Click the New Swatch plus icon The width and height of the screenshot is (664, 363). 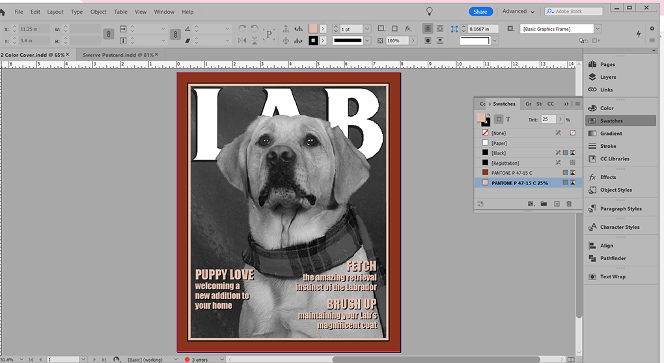557,204
